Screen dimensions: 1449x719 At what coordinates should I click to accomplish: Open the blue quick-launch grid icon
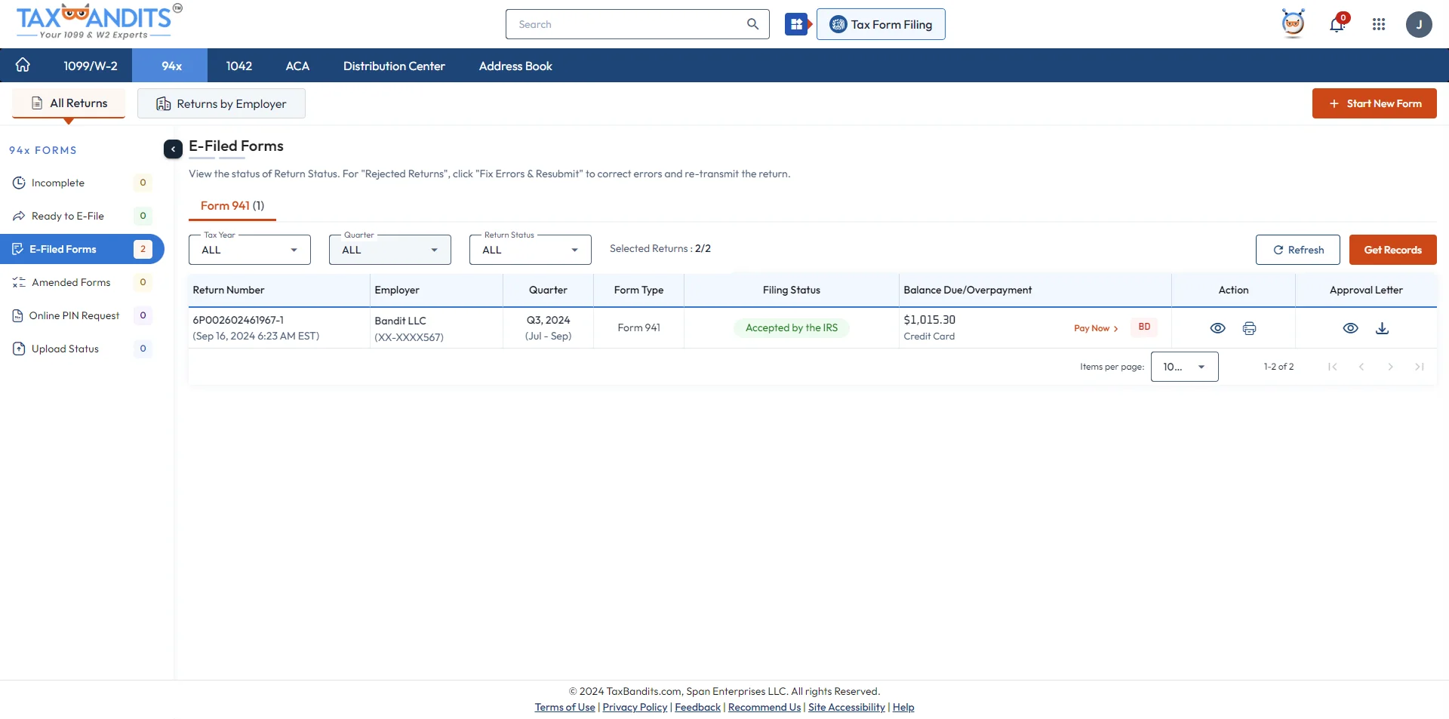point(796,24)
